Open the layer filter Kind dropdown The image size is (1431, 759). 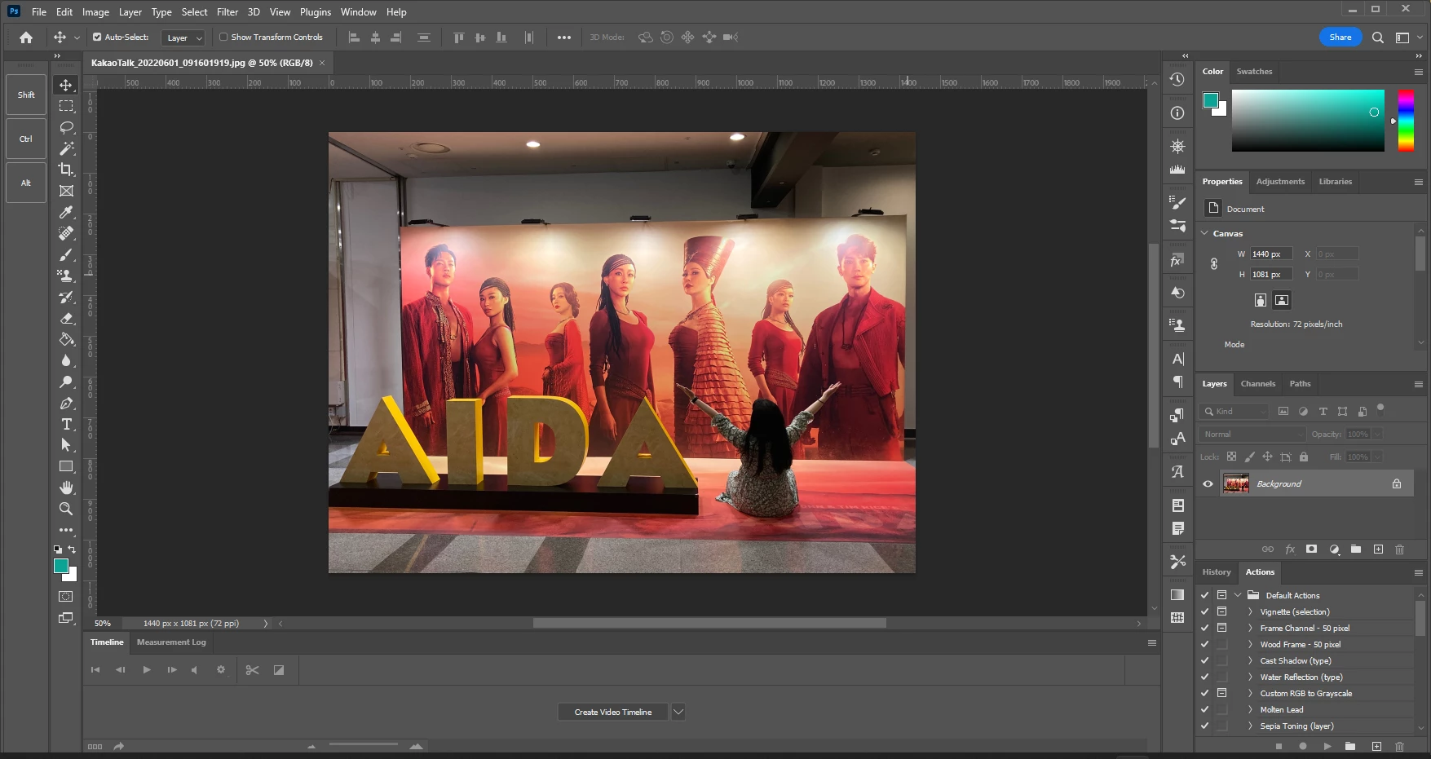pos(1234,412)
